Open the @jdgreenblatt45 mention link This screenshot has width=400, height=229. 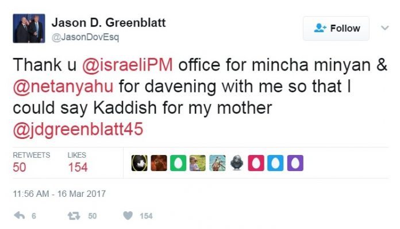pos(78,129)
